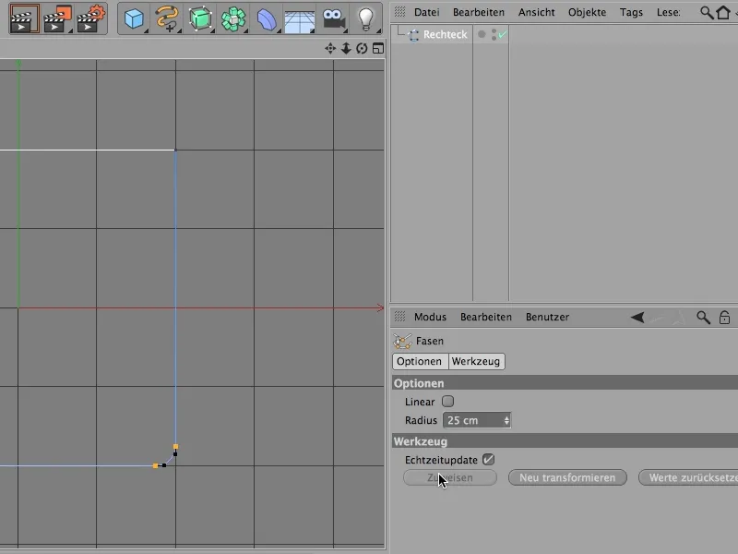
Task: Add the green array modeling object
Action: coord(233,18)
